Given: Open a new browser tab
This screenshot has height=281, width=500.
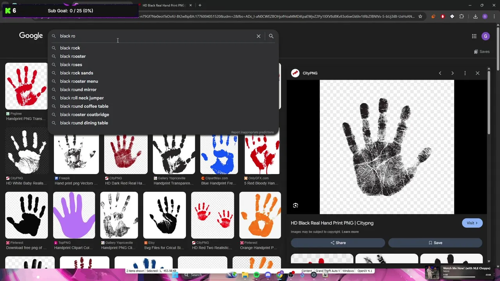Looking at the screenshot, I should [x=200, y=5].
